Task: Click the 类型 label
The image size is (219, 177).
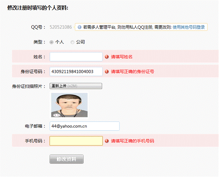Action: (40, 42)
